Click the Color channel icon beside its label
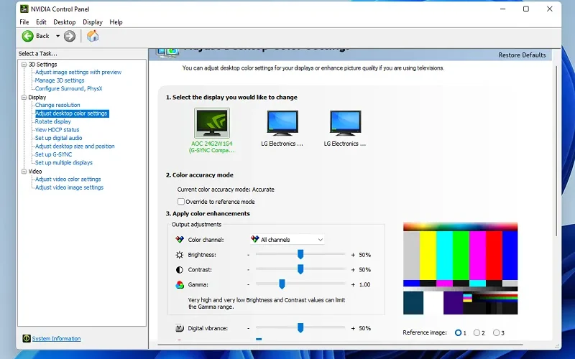 point(180,240)
